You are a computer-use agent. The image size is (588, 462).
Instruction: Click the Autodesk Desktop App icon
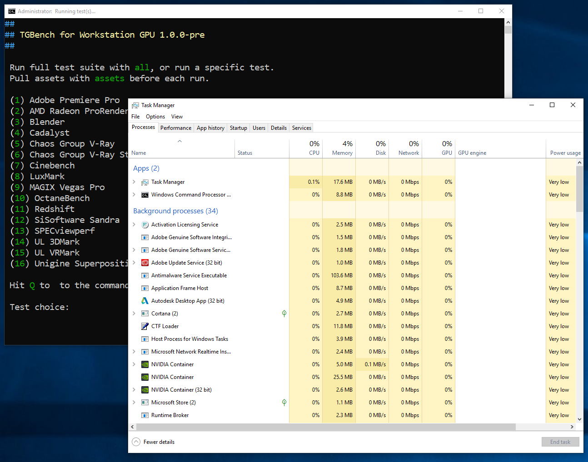[145, 301]
